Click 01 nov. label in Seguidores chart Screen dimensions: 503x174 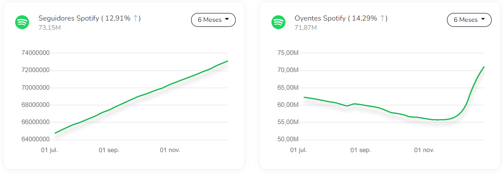tap(170, 150)
